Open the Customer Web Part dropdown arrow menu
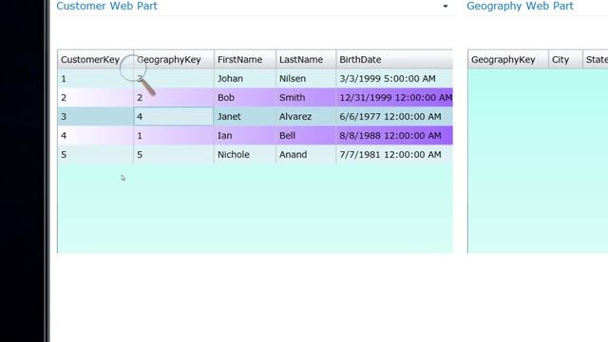 coord(446,7)
